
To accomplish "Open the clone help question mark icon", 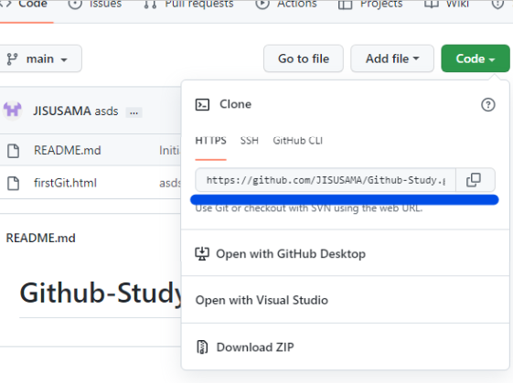I will pyautogui.click(x=487, y=105).
